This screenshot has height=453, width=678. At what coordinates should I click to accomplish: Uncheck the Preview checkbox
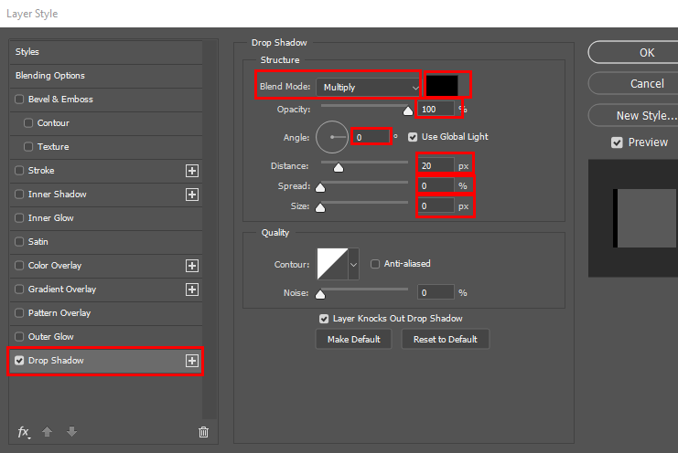[617, 142]
